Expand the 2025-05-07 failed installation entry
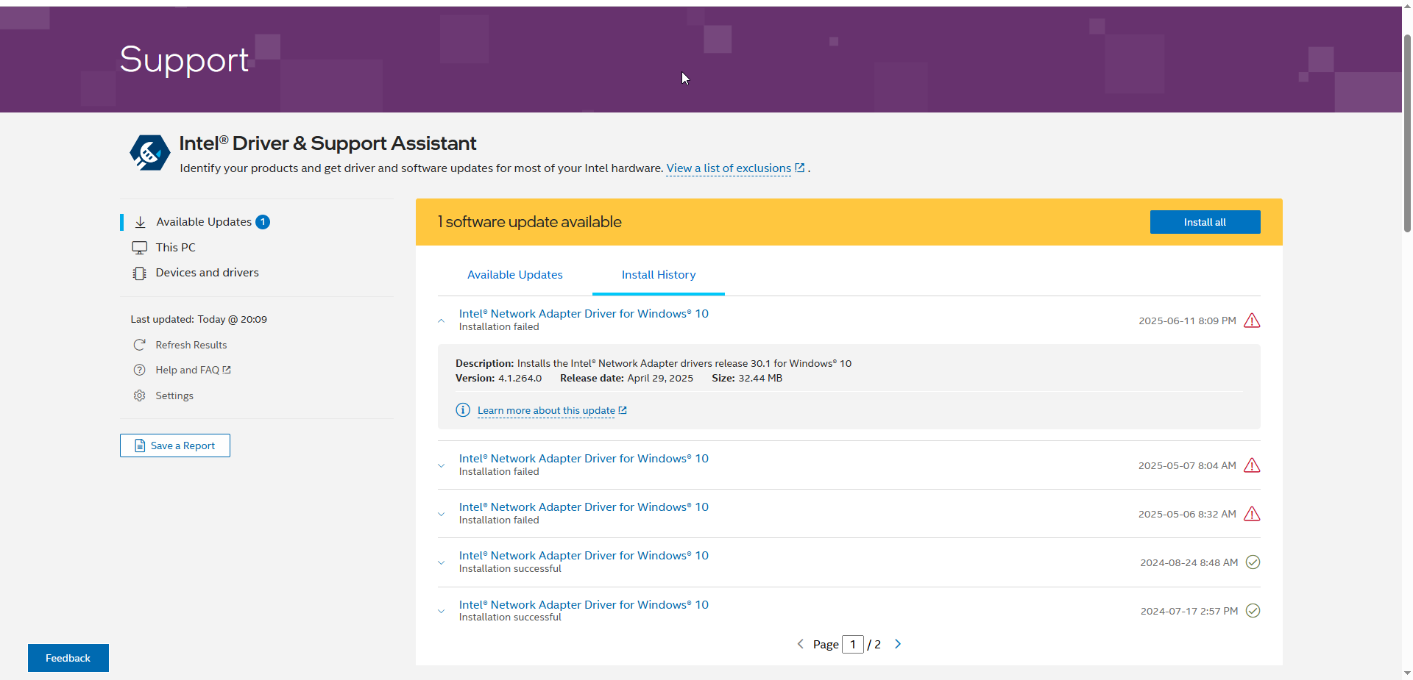 (442, 465)
